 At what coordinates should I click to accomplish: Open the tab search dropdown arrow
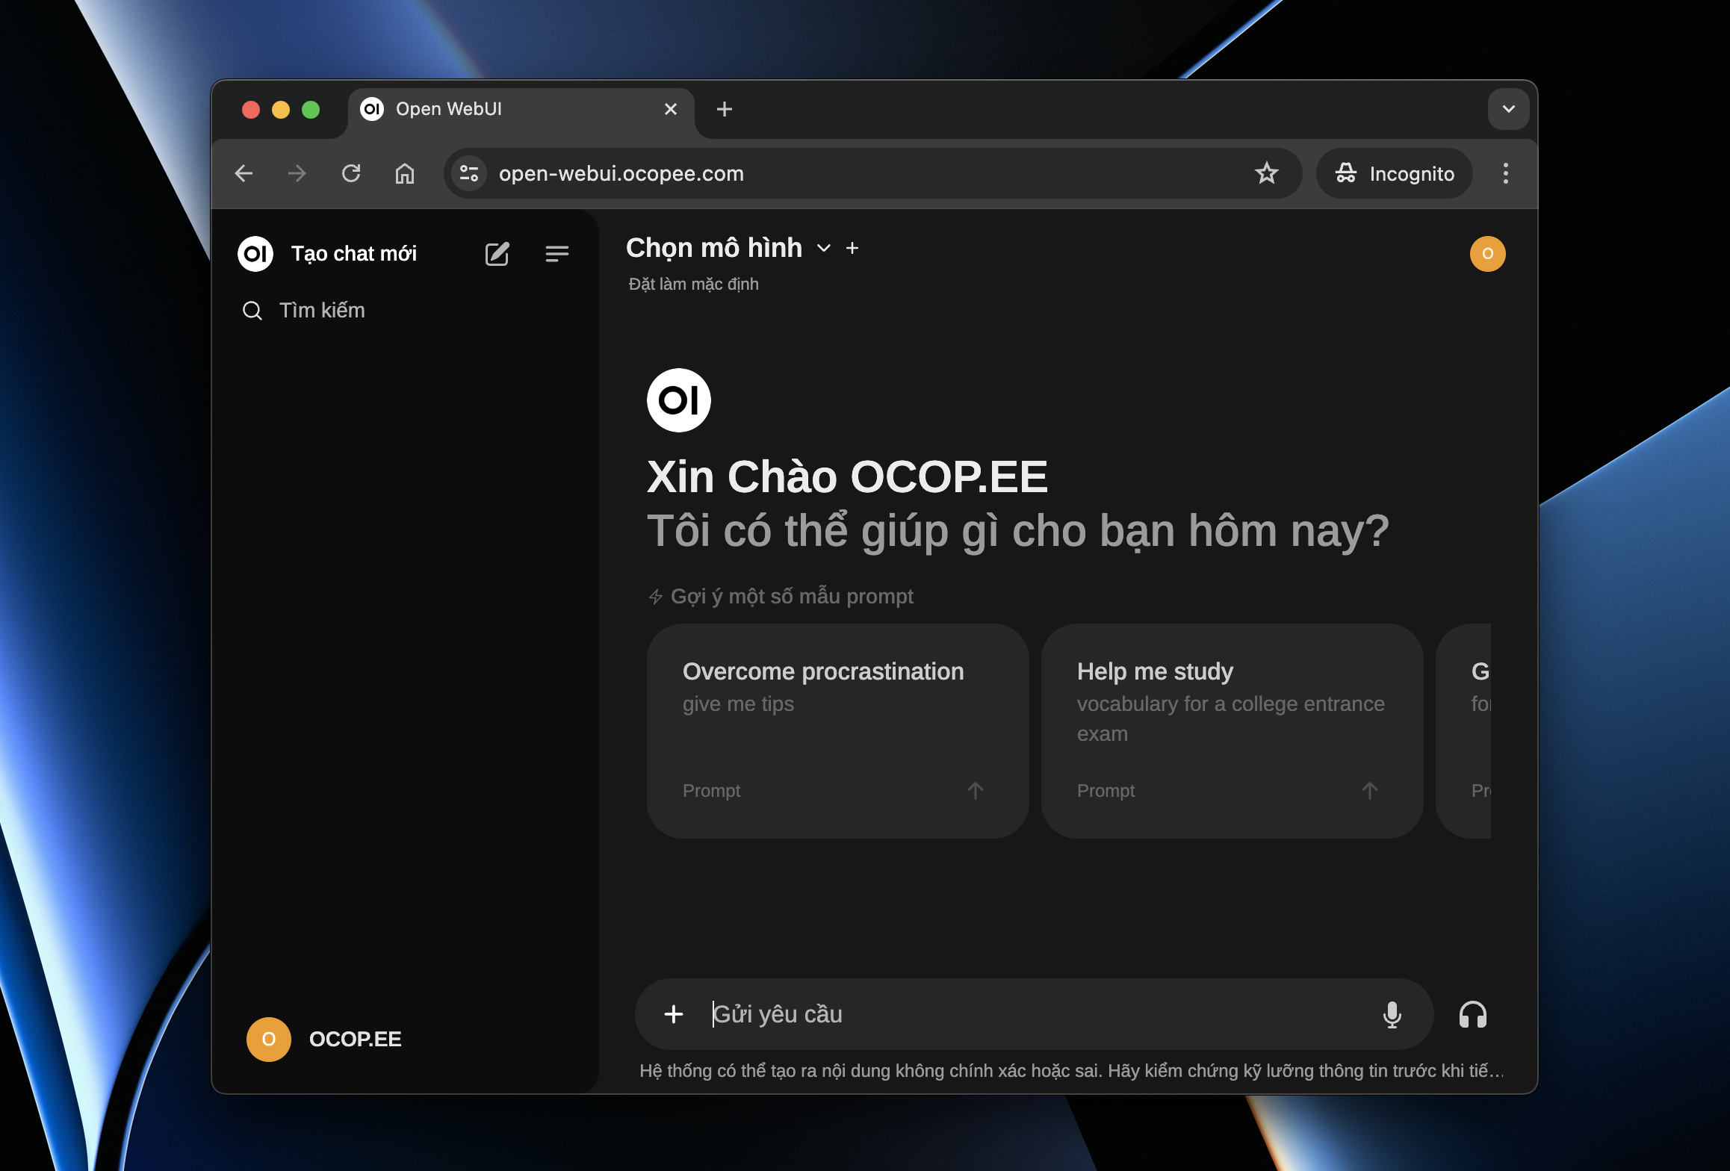(x=1508, y=109)
